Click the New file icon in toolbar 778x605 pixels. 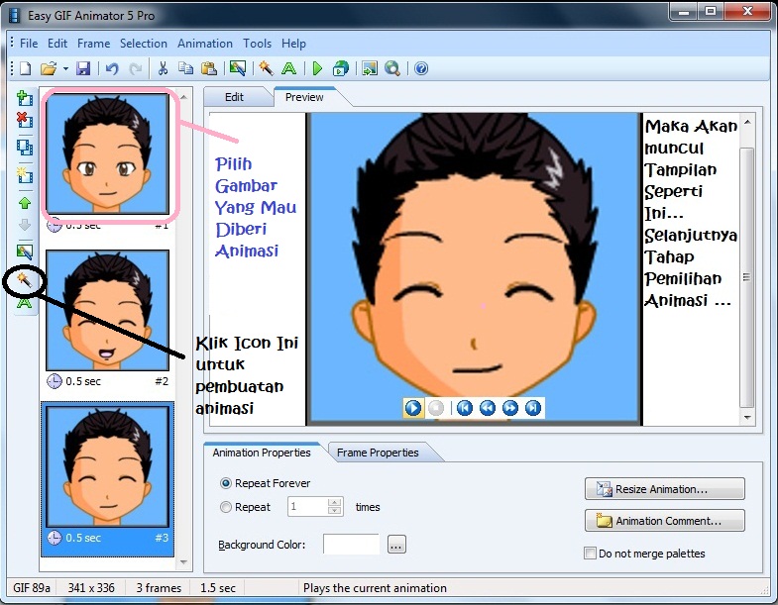(x=26, y=68)
